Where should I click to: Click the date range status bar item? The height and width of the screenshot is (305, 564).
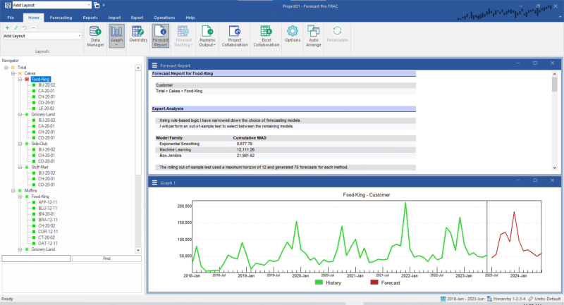tap(462, 299)
